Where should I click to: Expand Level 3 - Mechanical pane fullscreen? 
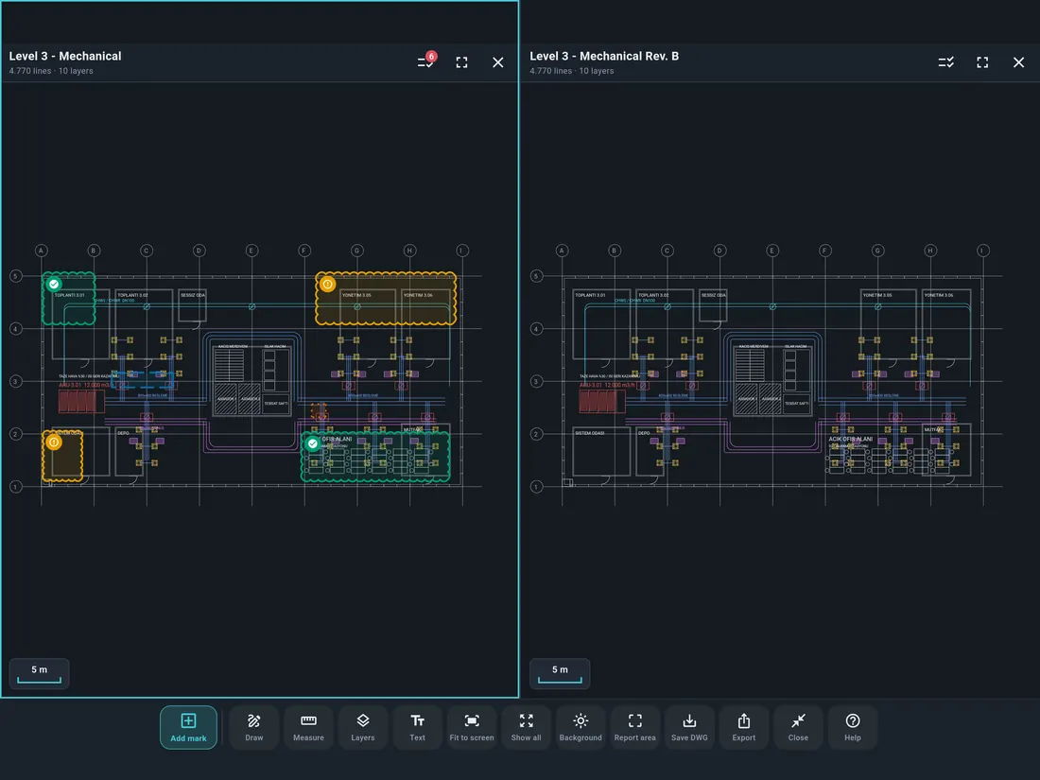coord(461,62)
